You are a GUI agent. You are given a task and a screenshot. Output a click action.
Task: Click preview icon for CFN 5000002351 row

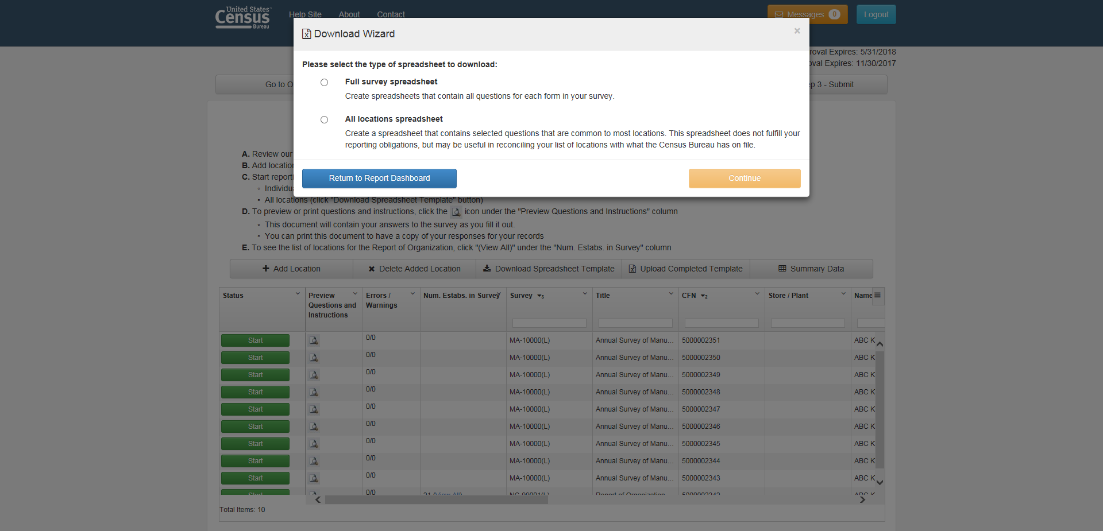pos(314,340)
